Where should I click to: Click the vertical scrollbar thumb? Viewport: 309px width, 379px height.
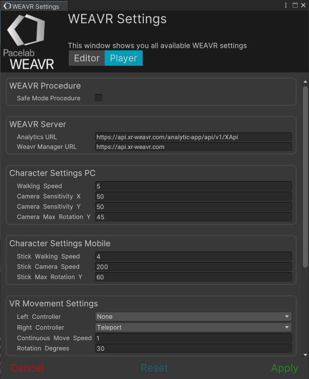coord(305,177)
